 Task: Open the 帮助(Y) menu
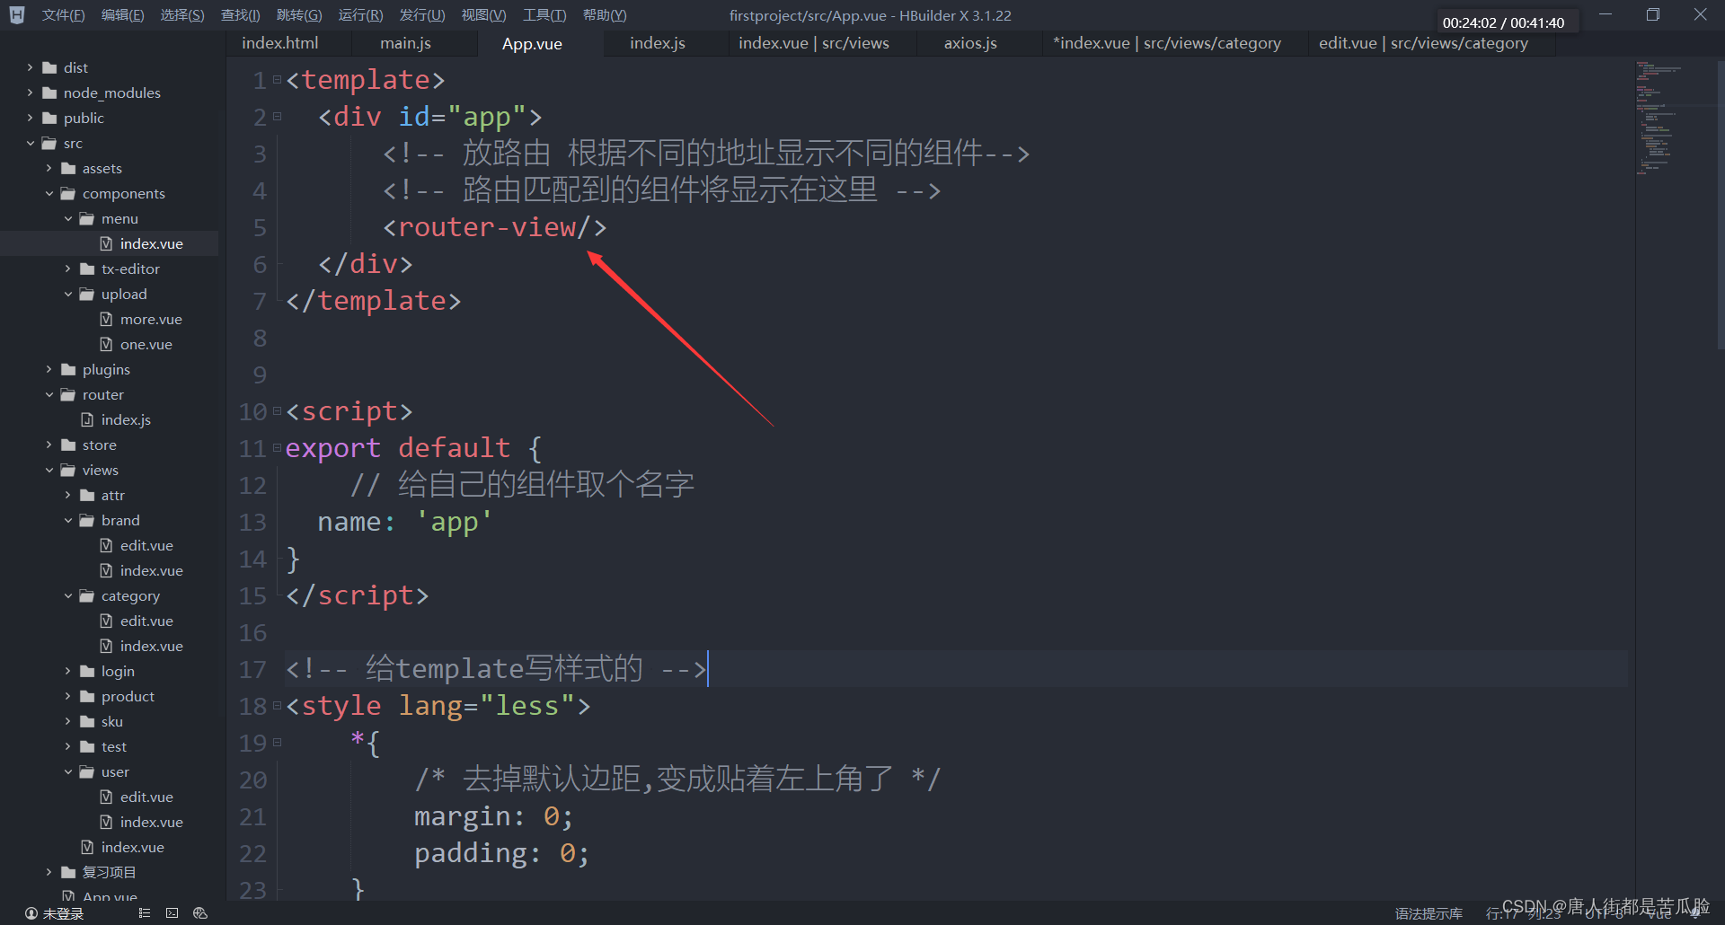click(x=605, y=15)
